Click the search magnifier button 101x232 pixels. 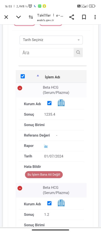(78, 52)
